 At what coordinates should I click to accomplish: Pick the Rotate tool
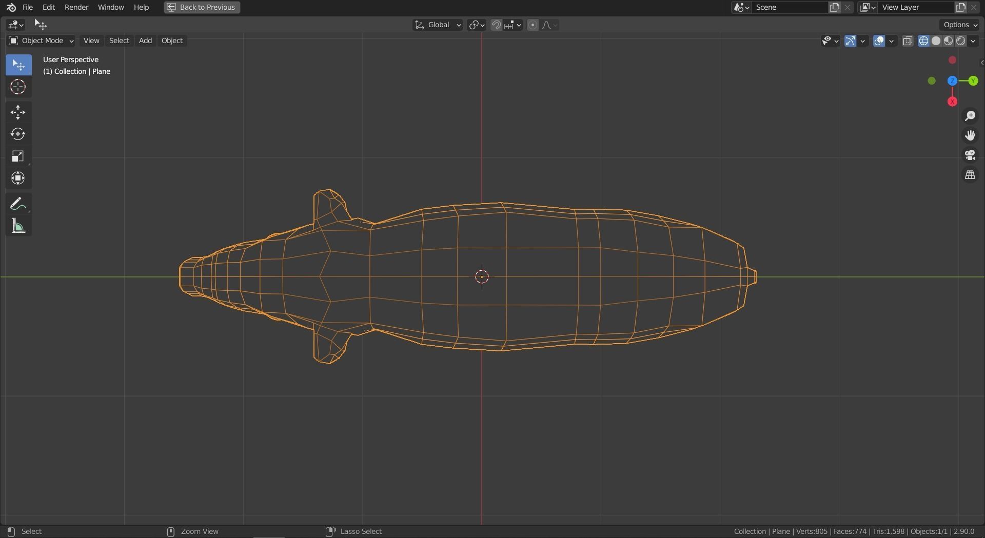coord(18,134)
